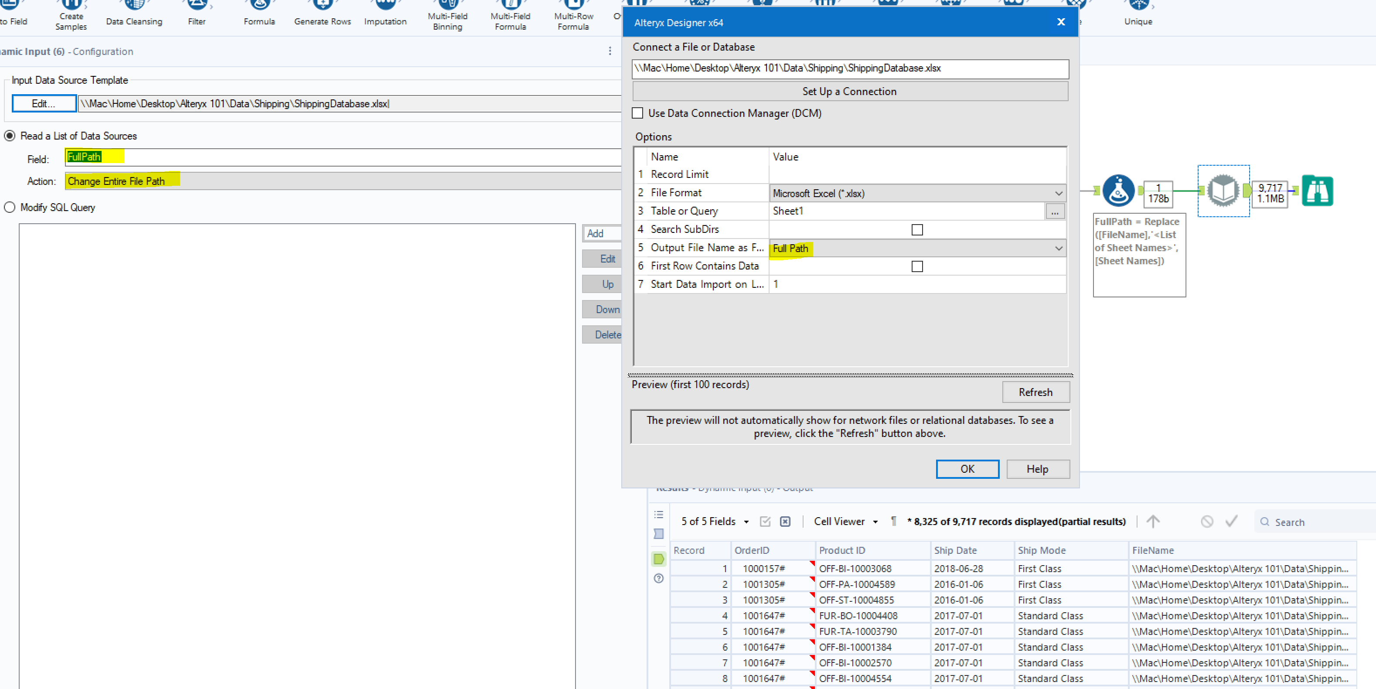Select the Dynamic Input tool on canvas
This screenshot has width=1376, height=689.
point(1223,191)
